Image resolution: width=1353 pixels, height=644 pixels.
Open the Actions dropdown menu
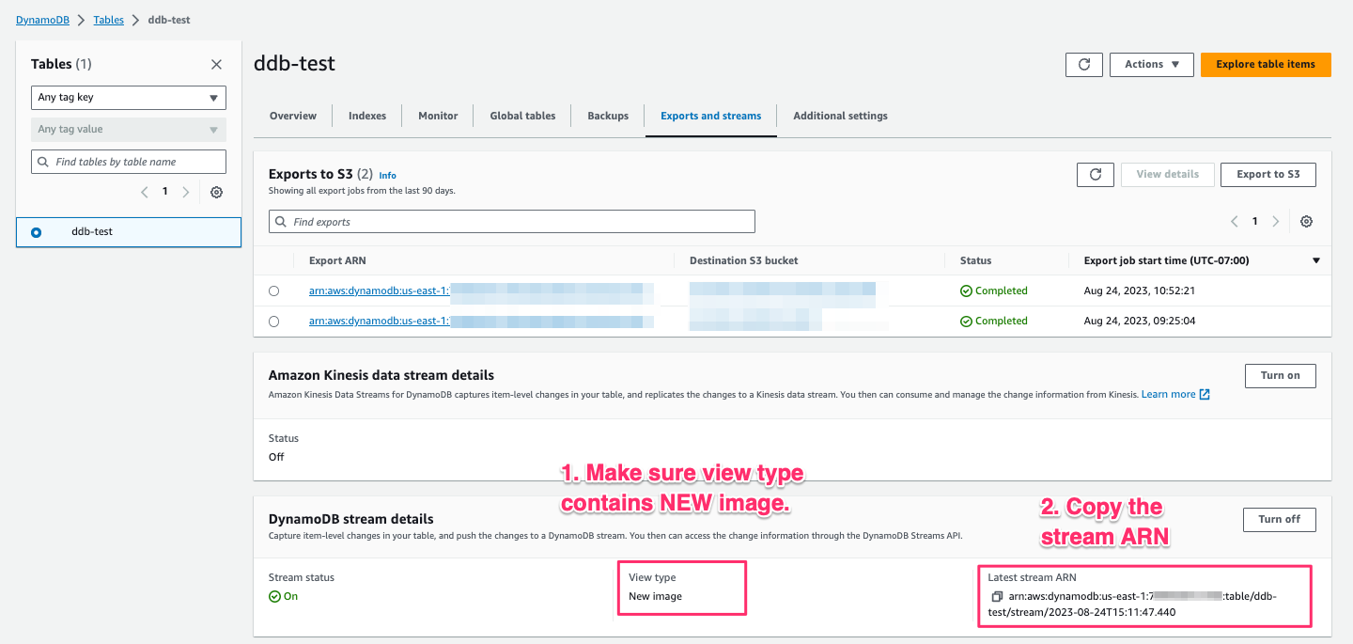(1152, 65)
